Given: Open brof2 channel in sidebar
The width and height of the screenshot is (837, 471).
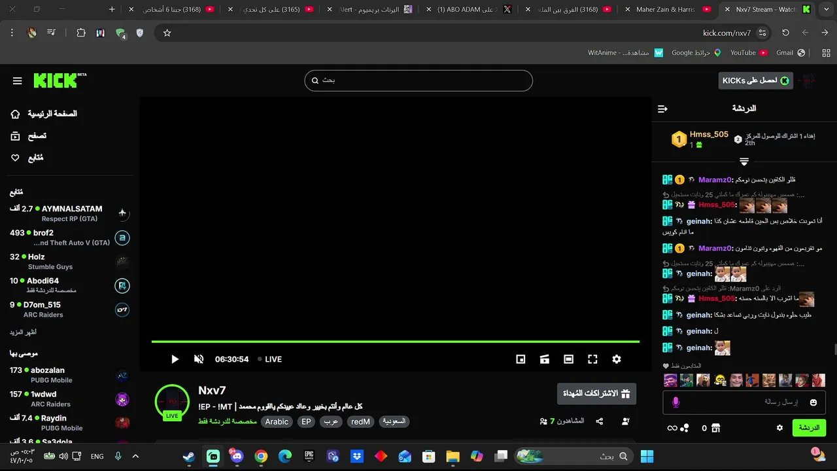Looking at the screenshot, I should click(x=69, y=237).
